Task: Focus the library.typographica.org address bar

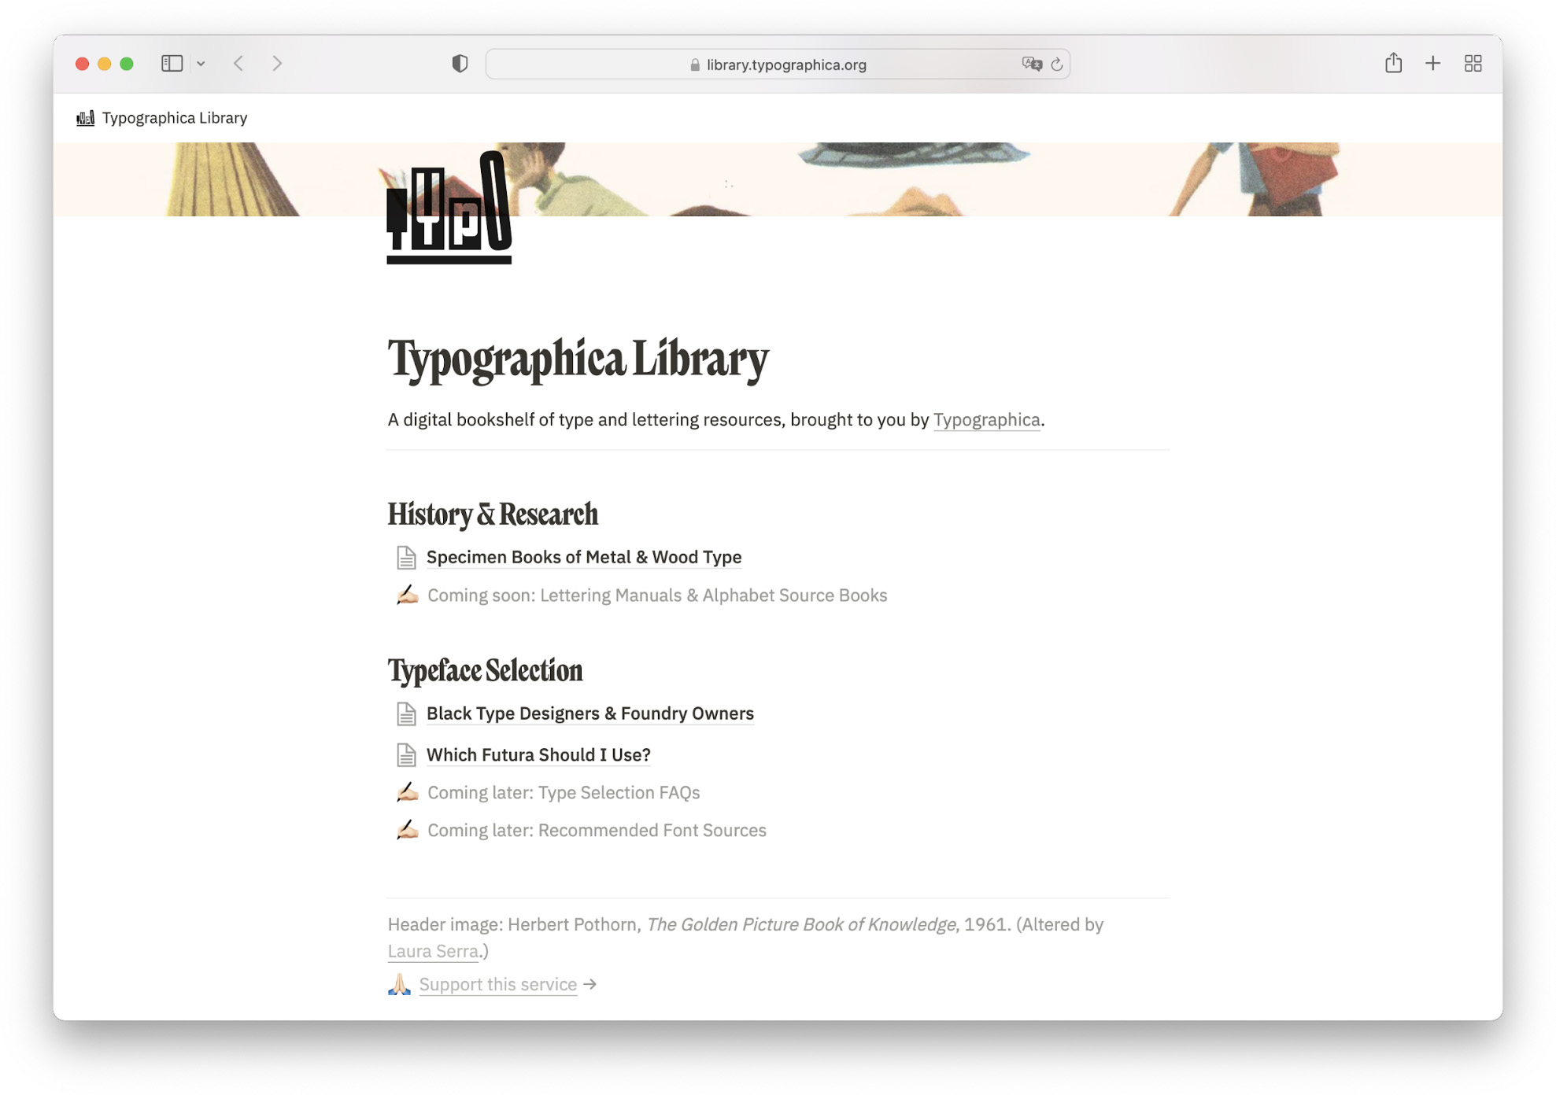Action: coord(778,65)
